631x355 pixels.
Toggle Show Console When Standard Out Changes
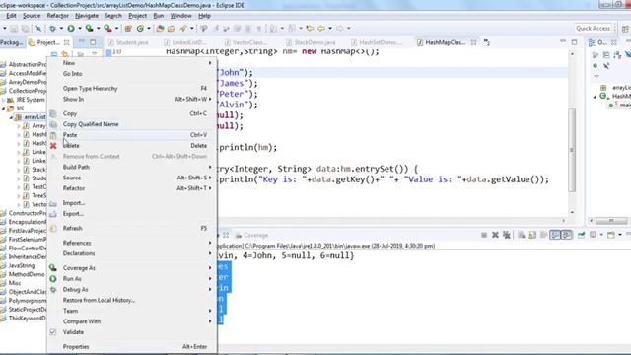click(555, 235)
